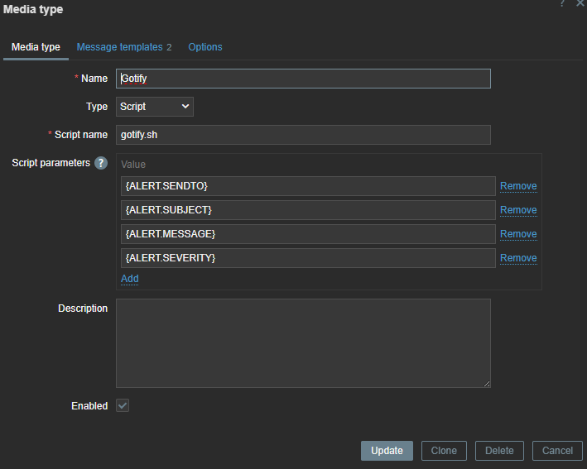
Task: Remove the {ALERT.SEVERITY} parameter
Action: (518, 258)
